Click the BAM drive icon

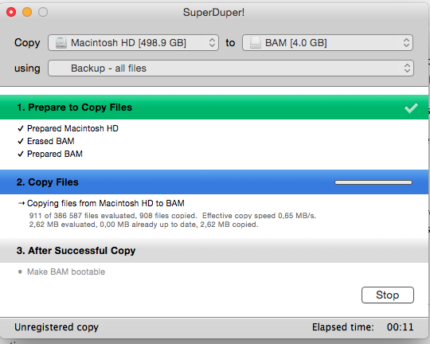(256, 43)
